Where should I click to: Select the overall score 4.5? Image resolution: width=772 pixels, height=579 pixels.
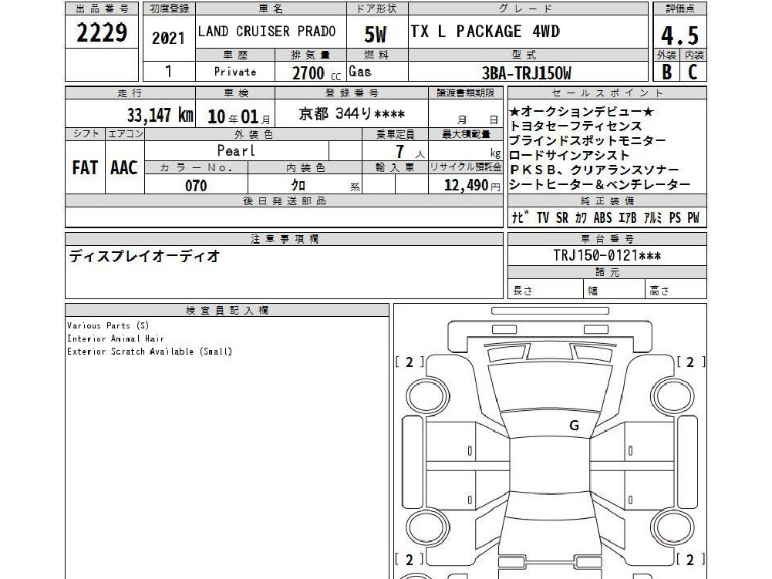click(x=680, y=35)
